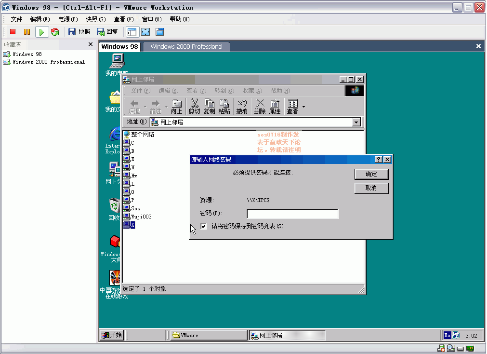
Task: Open the 转到(G) menu in 网上邻居
Action: coord(224,91)
